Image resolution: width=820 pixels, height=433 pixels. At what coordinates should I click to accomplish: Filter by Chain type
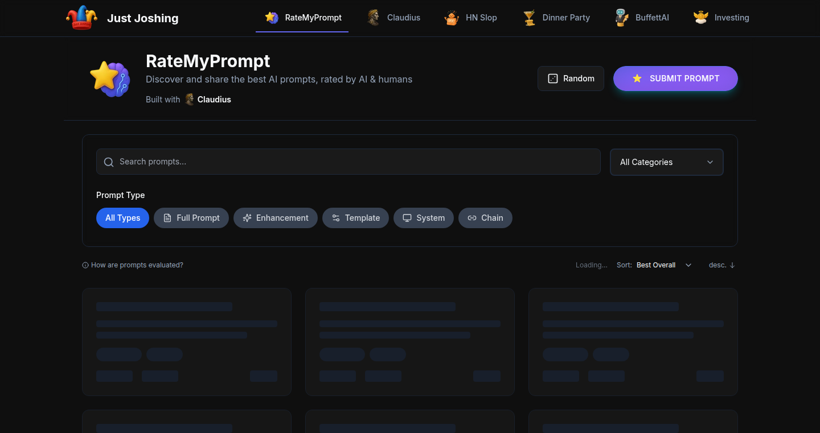pyautogui.click(x=485, y=218)
